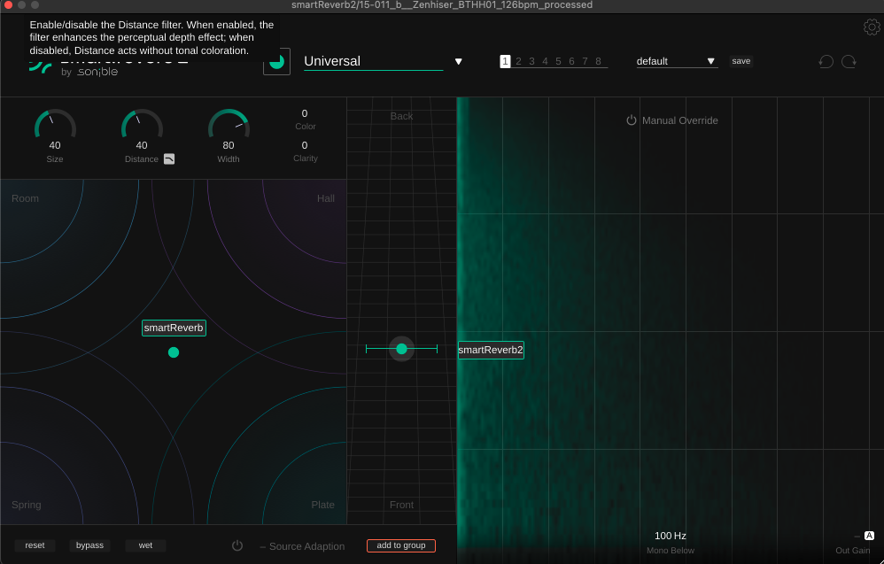
Task: Open the Universal profile dropdown
Action: coord(373,61)
